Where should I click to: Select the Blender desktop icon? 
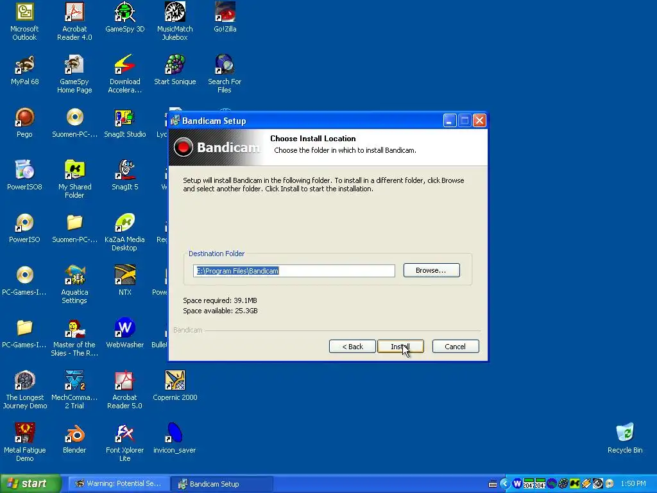pyautogui.click(x=74, y=438)
